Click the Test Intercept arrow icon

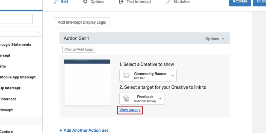121,2
